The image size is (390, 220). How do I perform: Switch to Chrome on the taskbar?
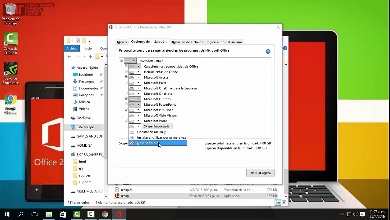(105, 214)
